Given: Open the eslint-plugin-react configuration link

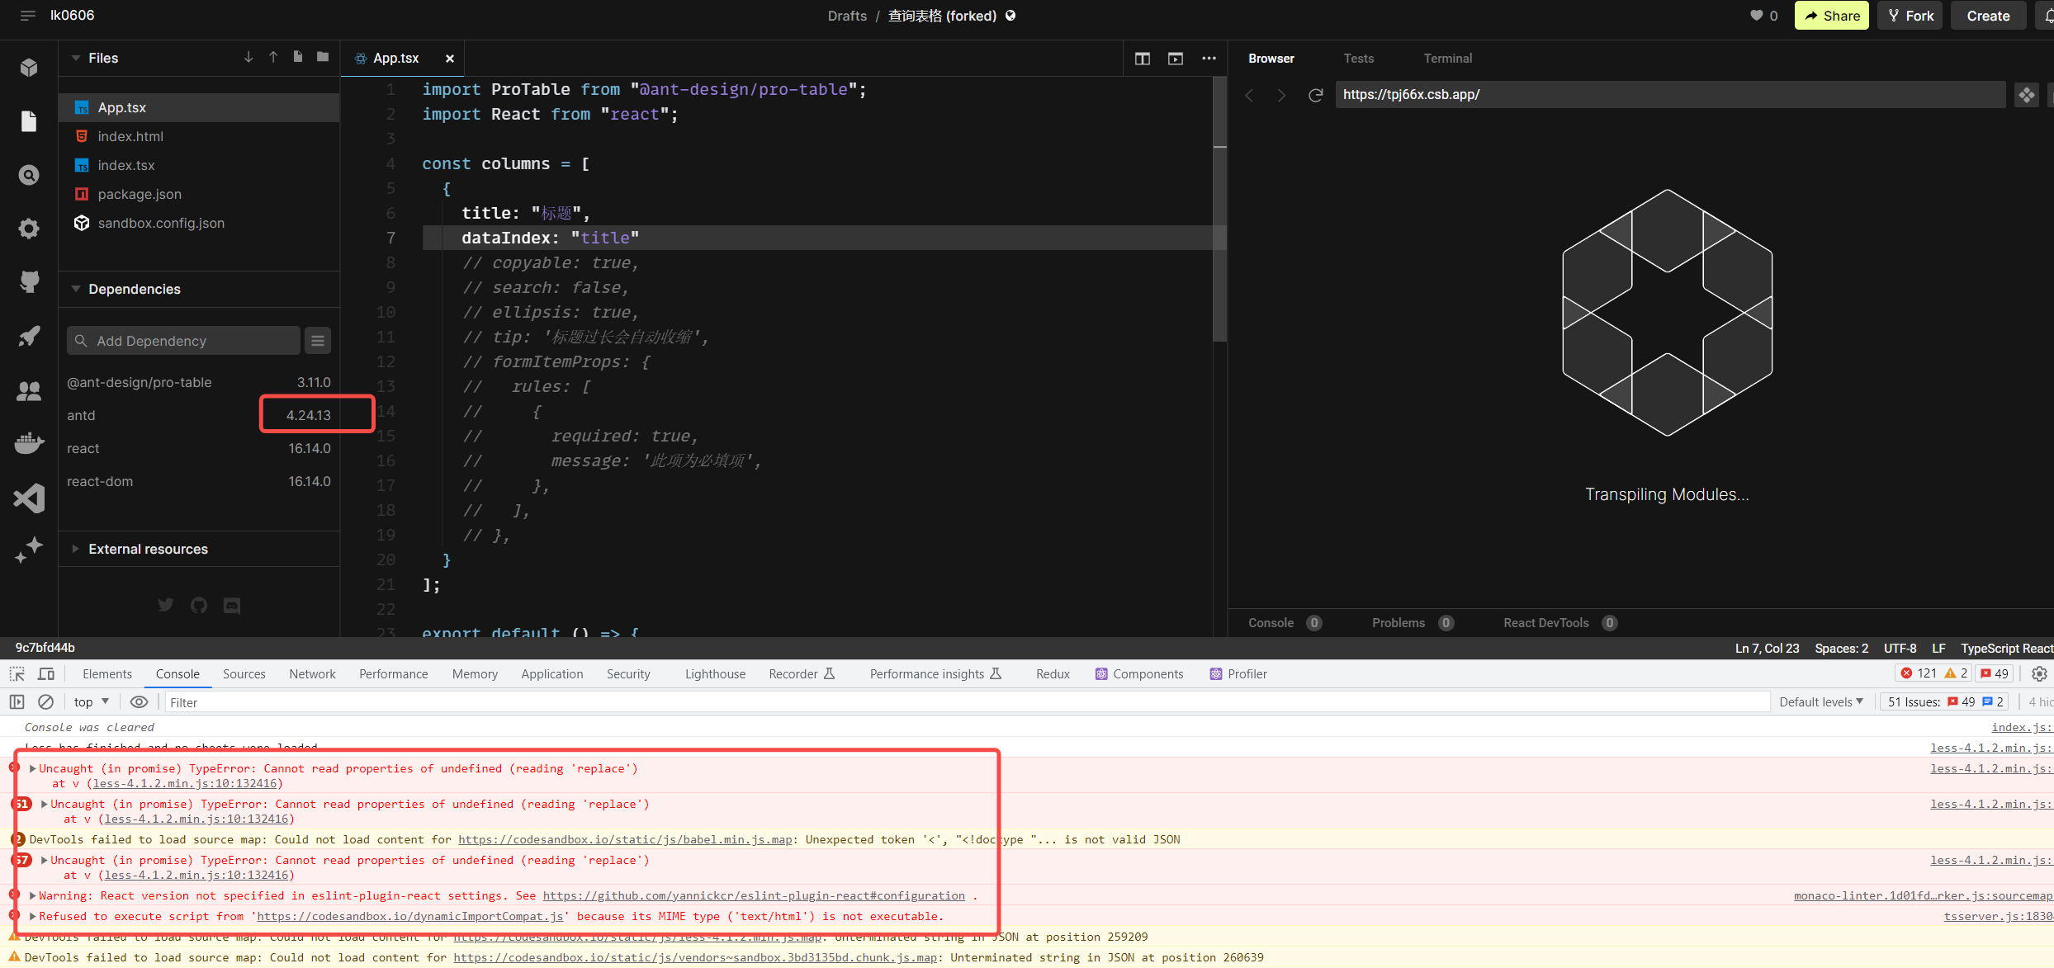Looking at the screenshot, I should click(754, 895).
